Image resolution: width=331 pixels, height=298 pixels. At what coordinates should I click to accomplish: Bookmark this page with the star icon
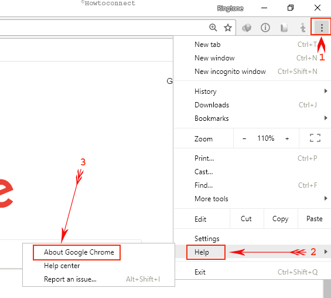point(228,28)
